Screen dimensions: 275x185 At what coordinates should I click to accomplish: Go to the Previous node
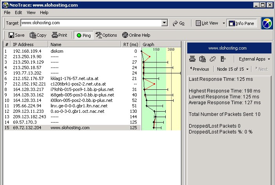click(199, 69)
